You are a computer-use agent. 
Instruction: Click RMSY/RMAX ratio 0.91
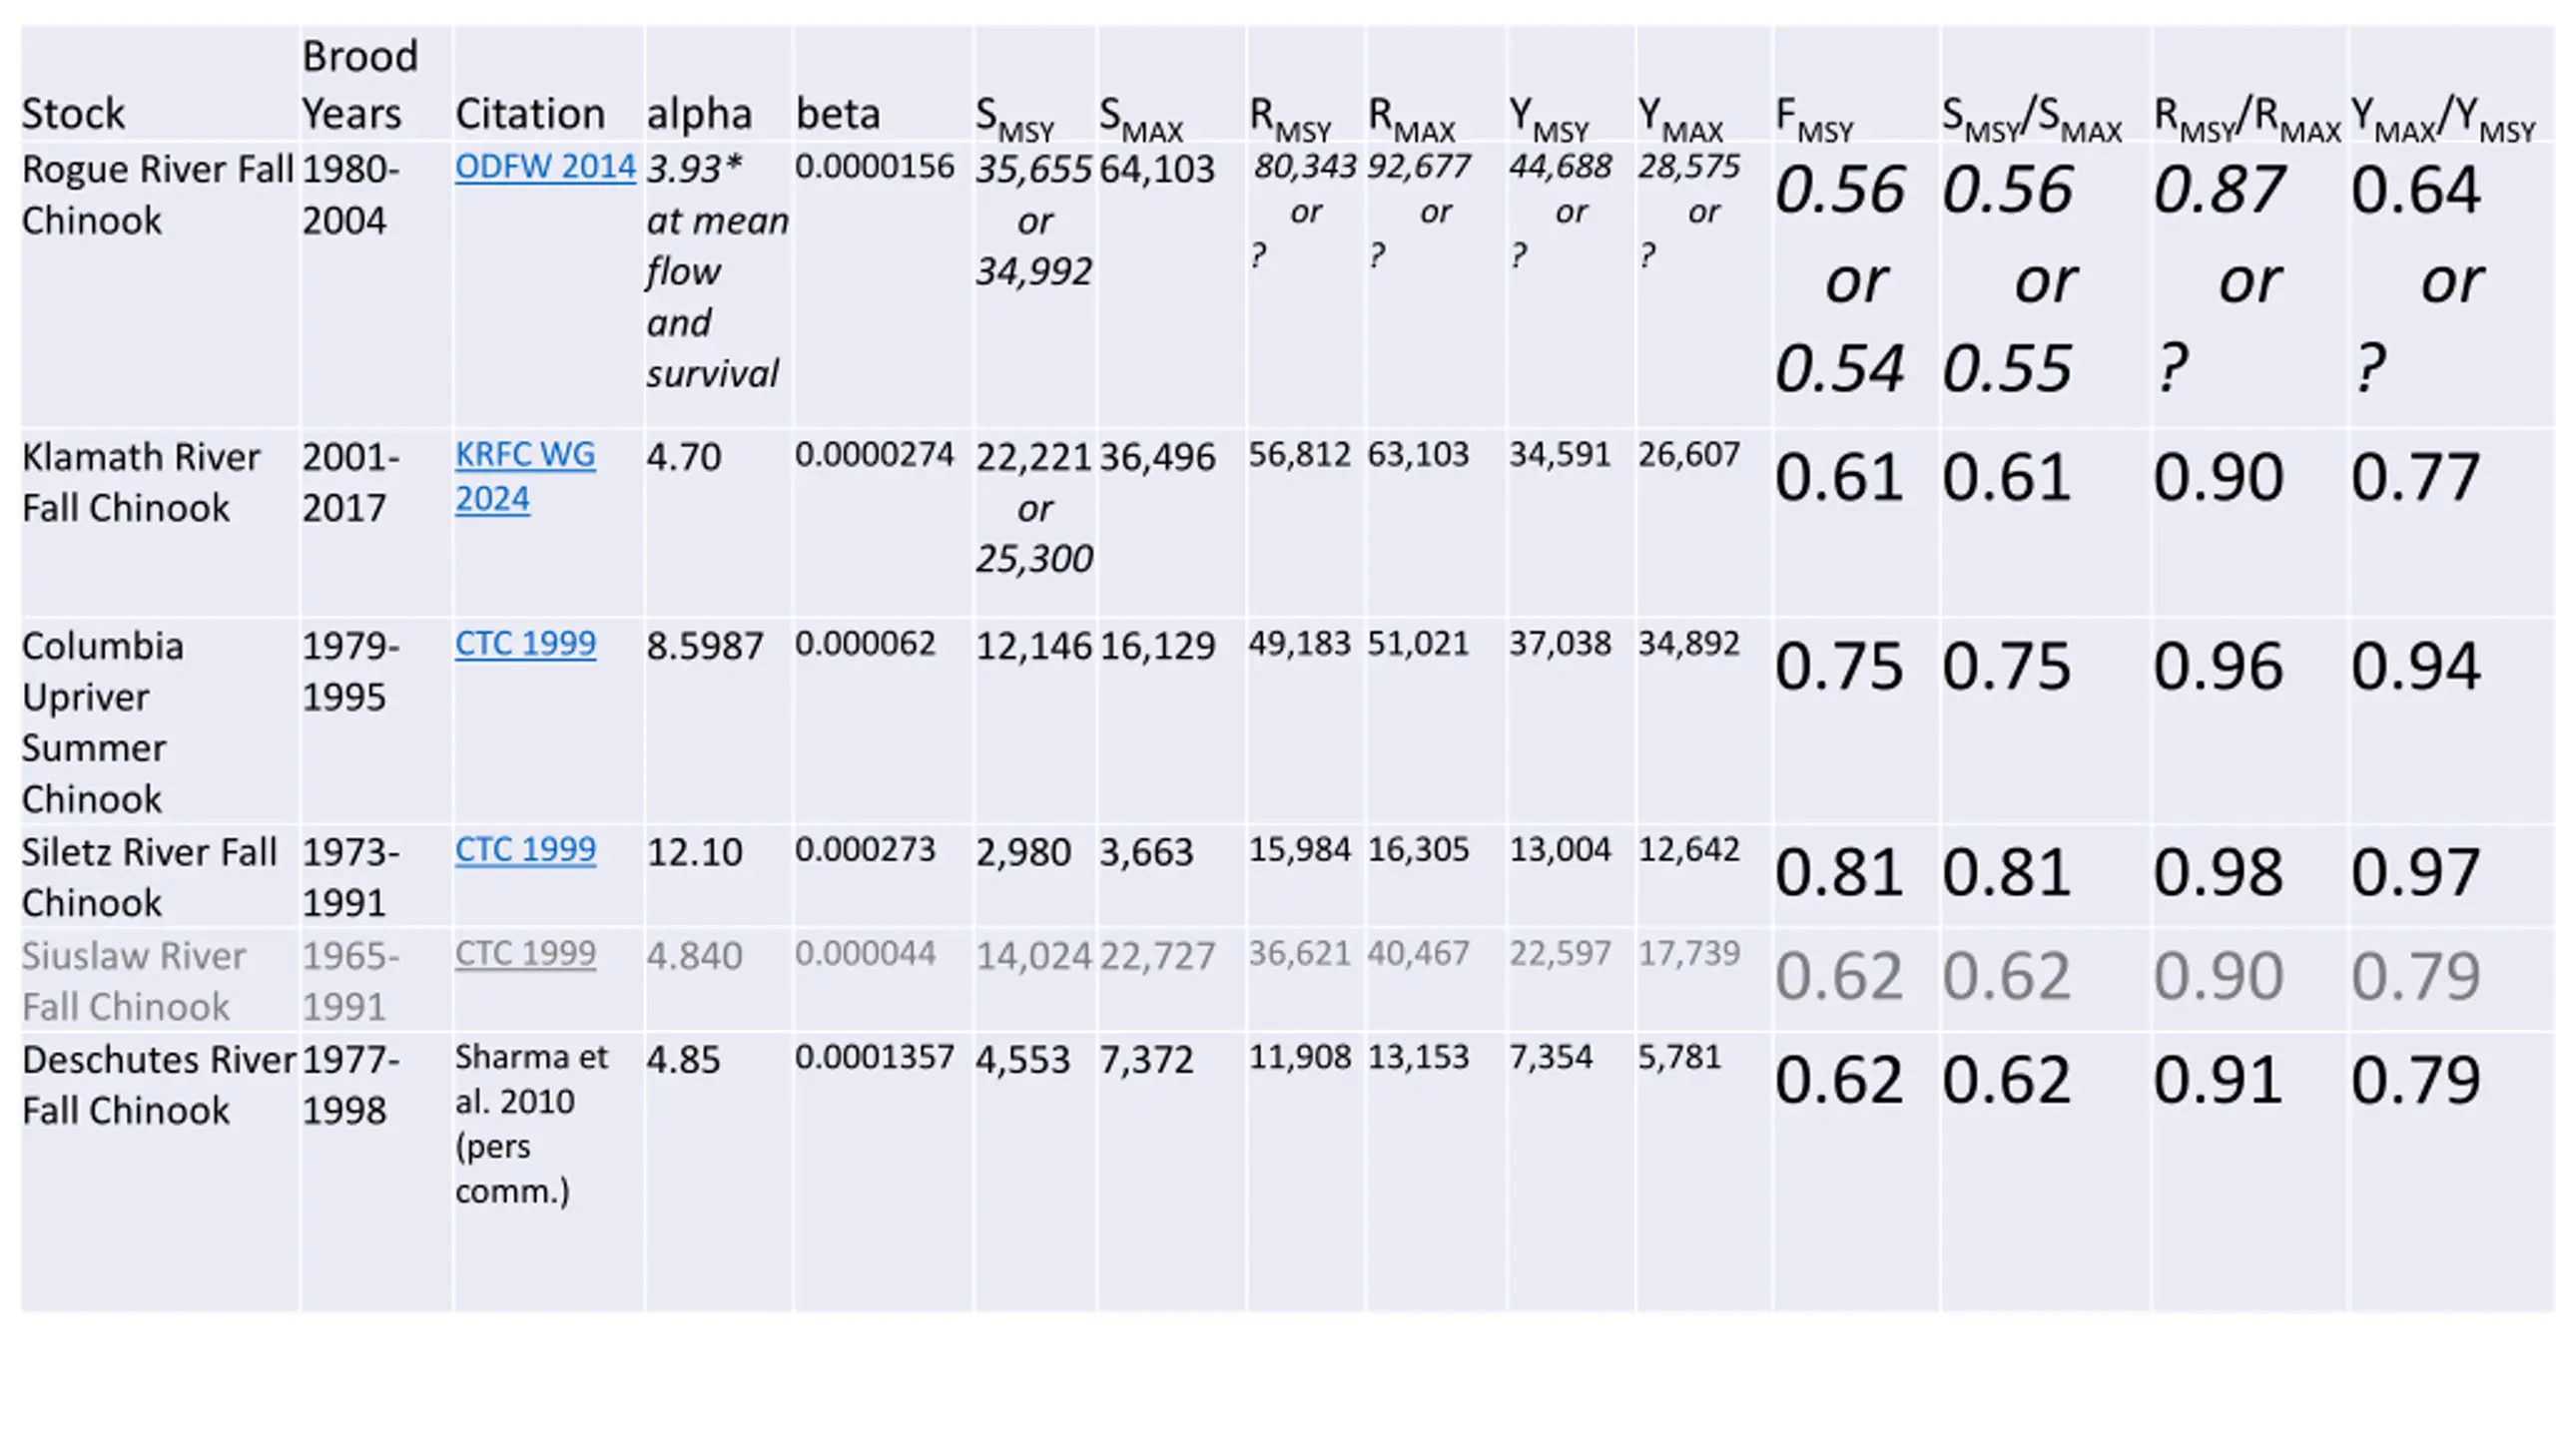tap(2218, 1081)
